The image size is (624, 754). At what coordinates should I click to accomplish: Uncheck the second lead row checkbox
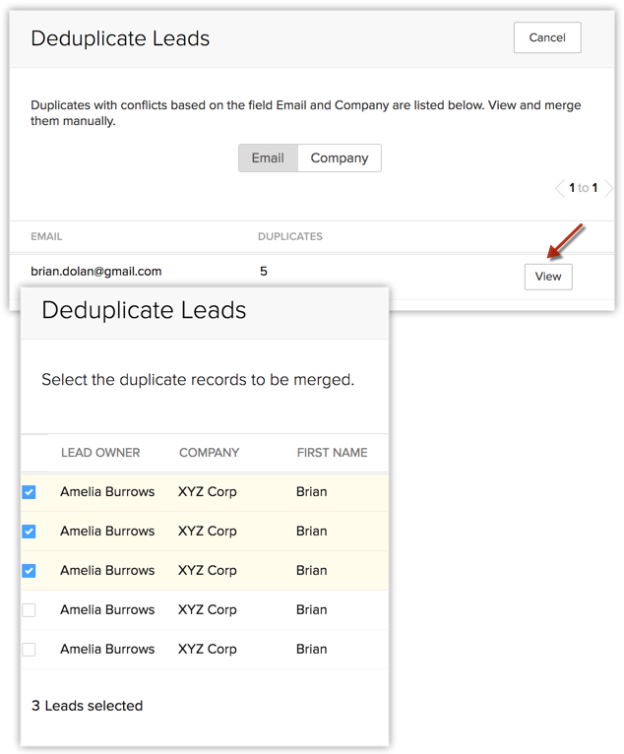coord(29,532)
